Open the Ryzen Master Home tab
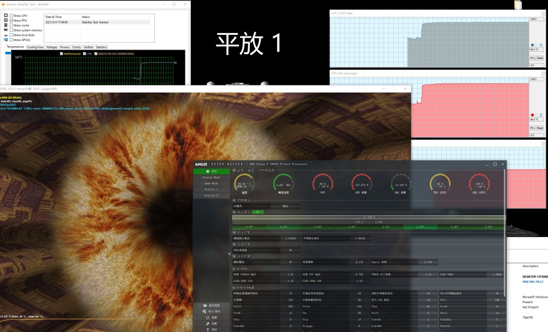The width and height of the screenshot is (548, 332). coord(211,171)
